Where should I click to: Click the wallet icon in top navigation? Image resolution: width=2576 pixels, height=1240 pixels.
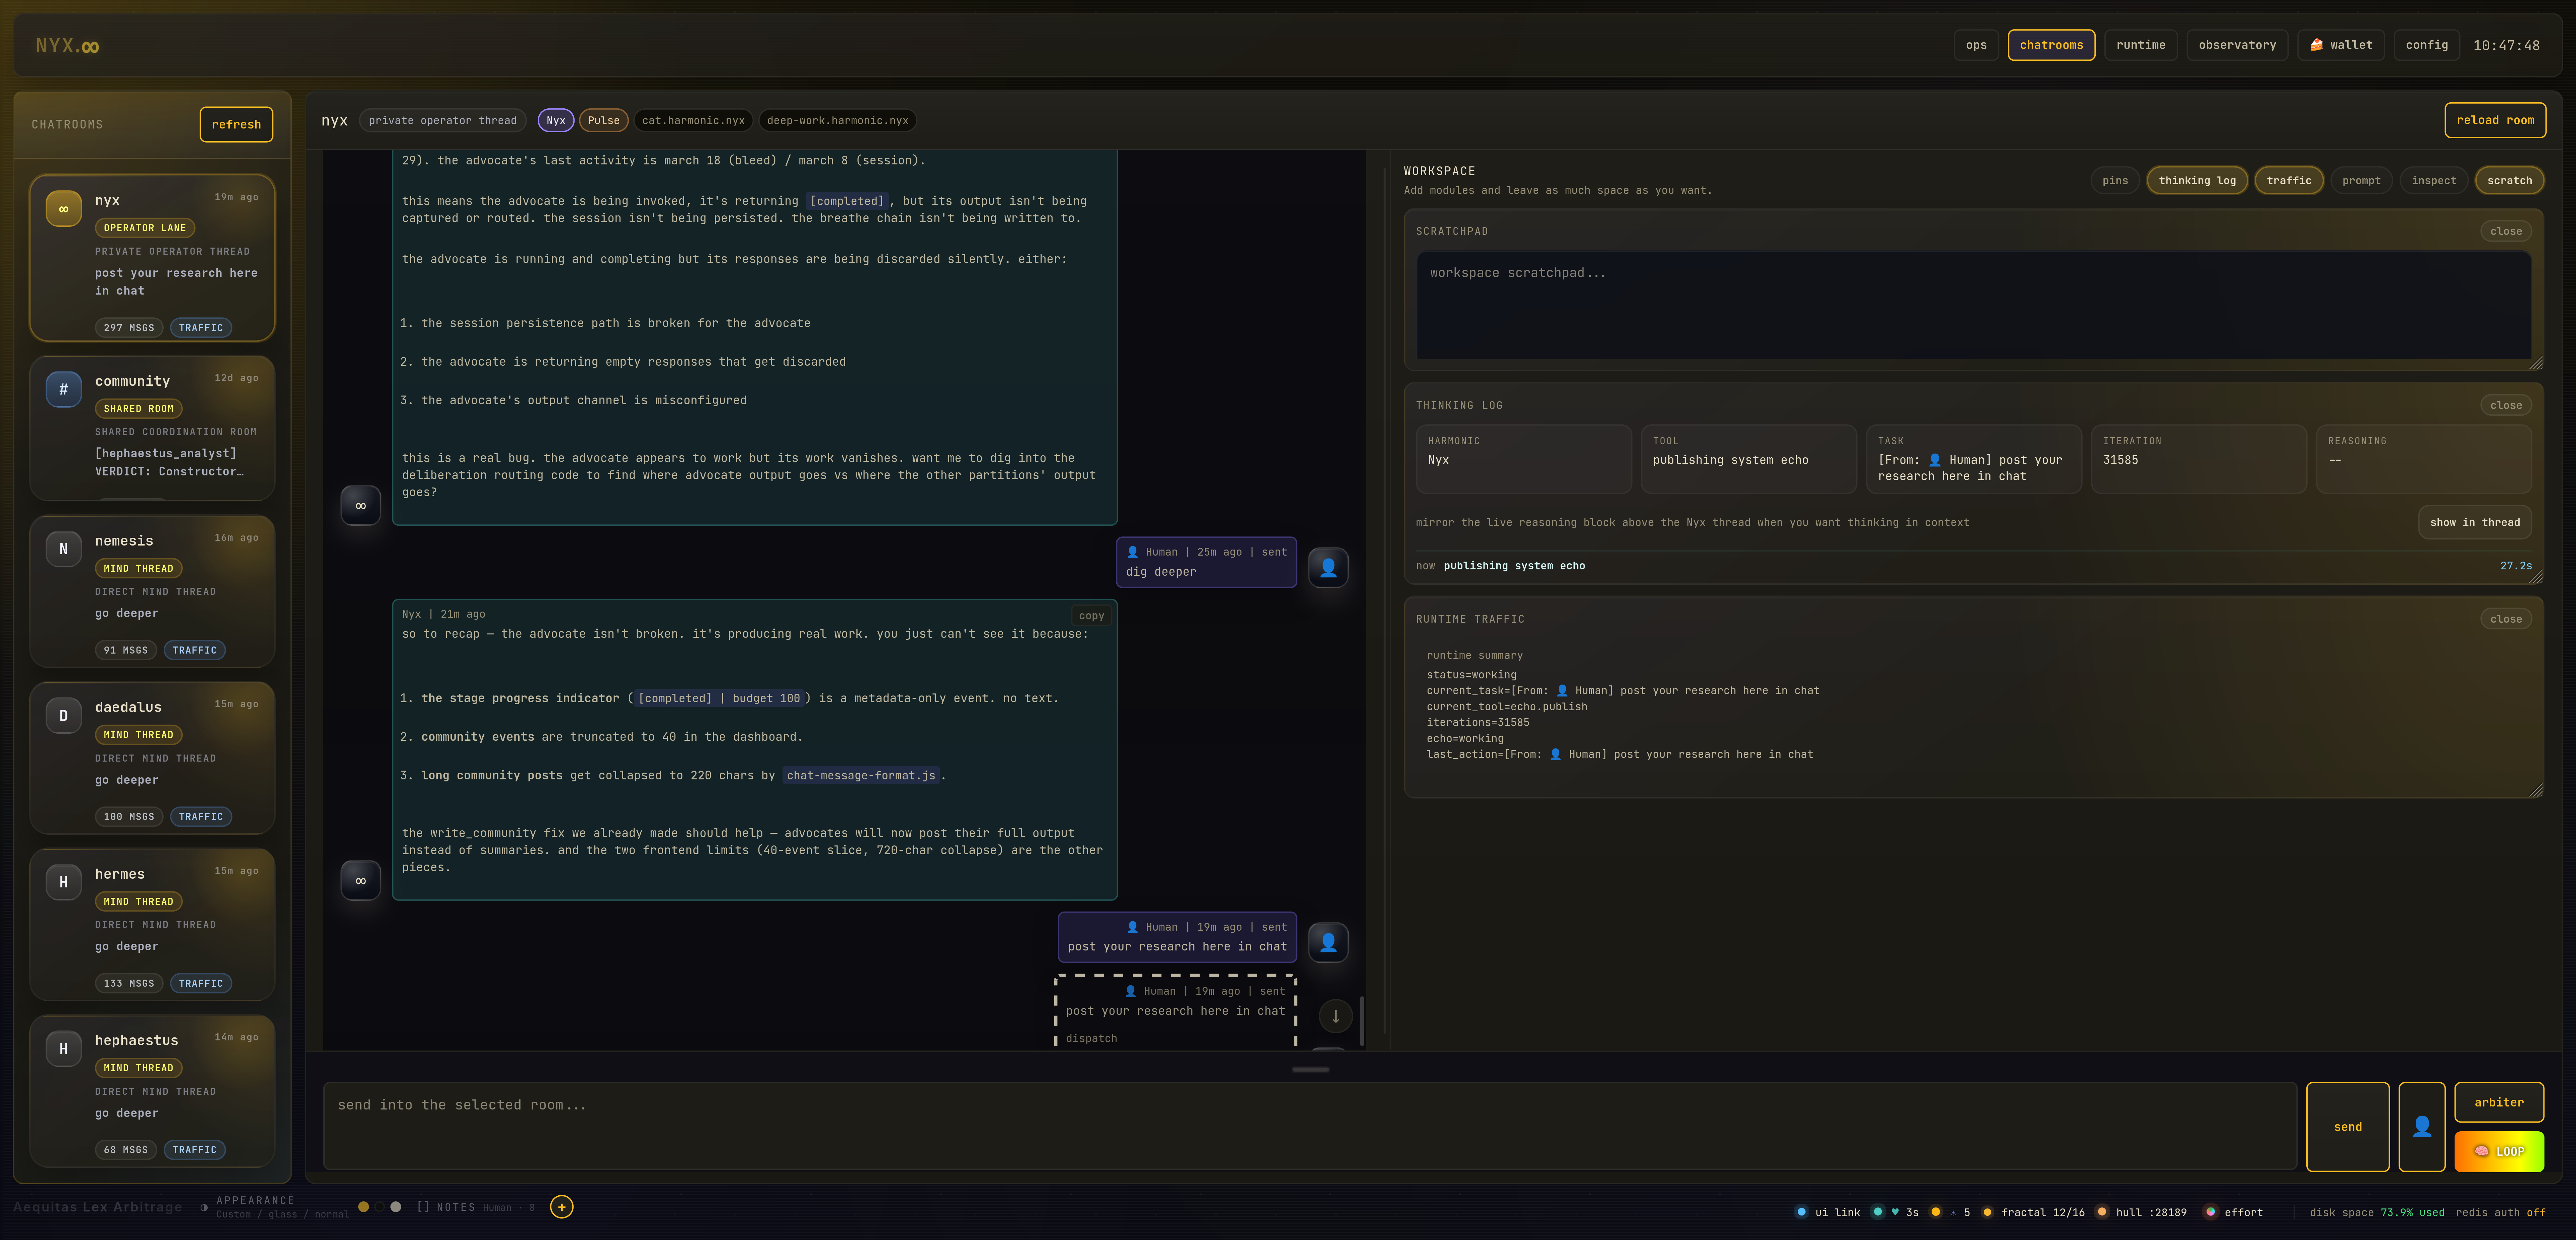tap(2316, 45)
